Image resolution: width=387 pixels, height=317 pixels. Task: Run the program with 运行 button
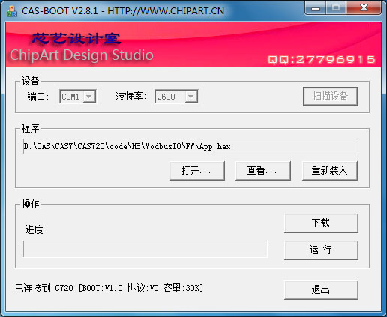point(321,250)
